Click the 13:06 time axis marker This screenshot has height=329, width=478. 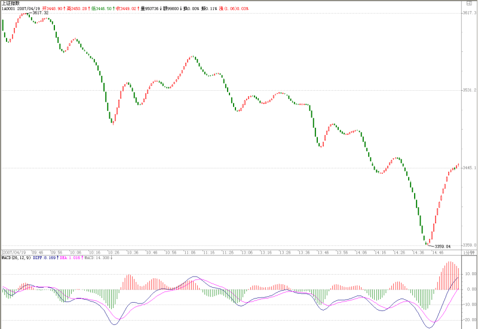pyautogui.click(x=247, y=253)
